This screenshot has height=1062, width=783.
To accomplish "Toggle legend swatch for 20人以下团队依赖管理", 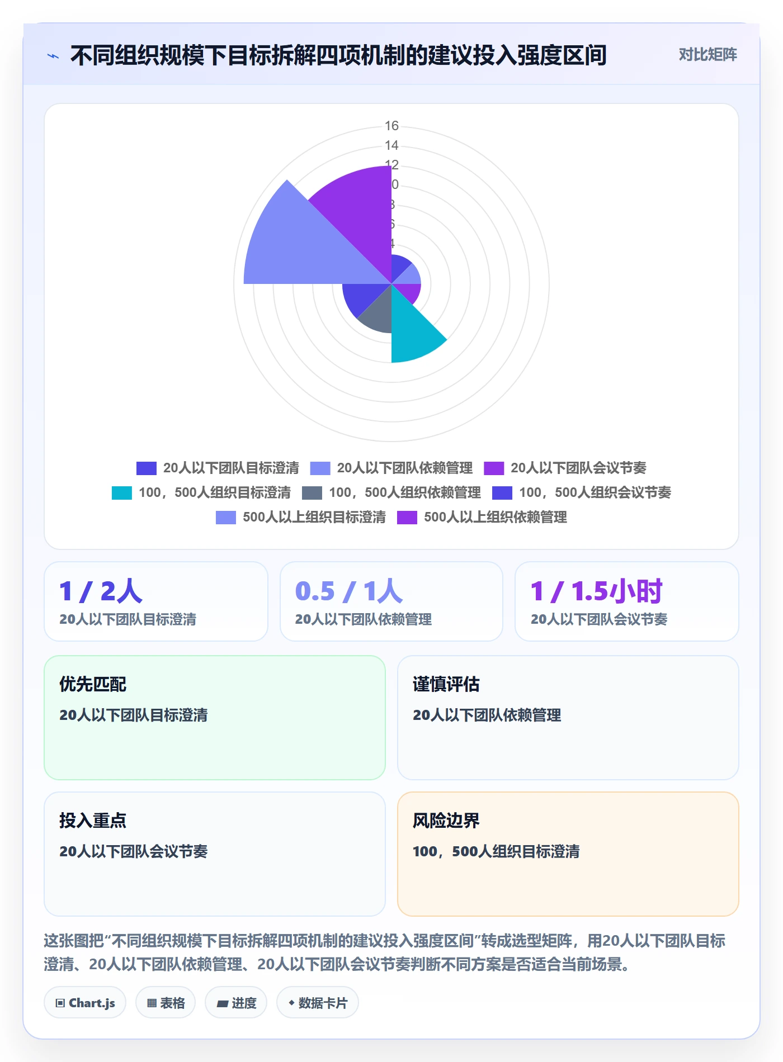I will (x=320, y=468).
